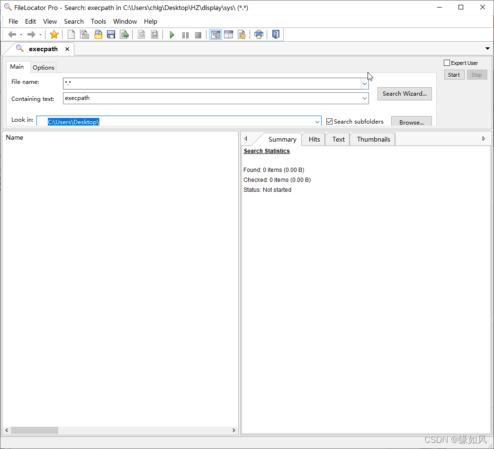This screenshot has height=449, width=494.
Task: Enable the Expert User checkbox
Action: pos(447,63)
